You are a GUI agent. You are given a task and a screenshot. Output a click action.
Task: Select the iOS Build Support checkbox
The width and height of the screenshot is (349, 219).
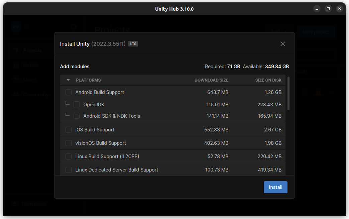(x=69, y=129)
